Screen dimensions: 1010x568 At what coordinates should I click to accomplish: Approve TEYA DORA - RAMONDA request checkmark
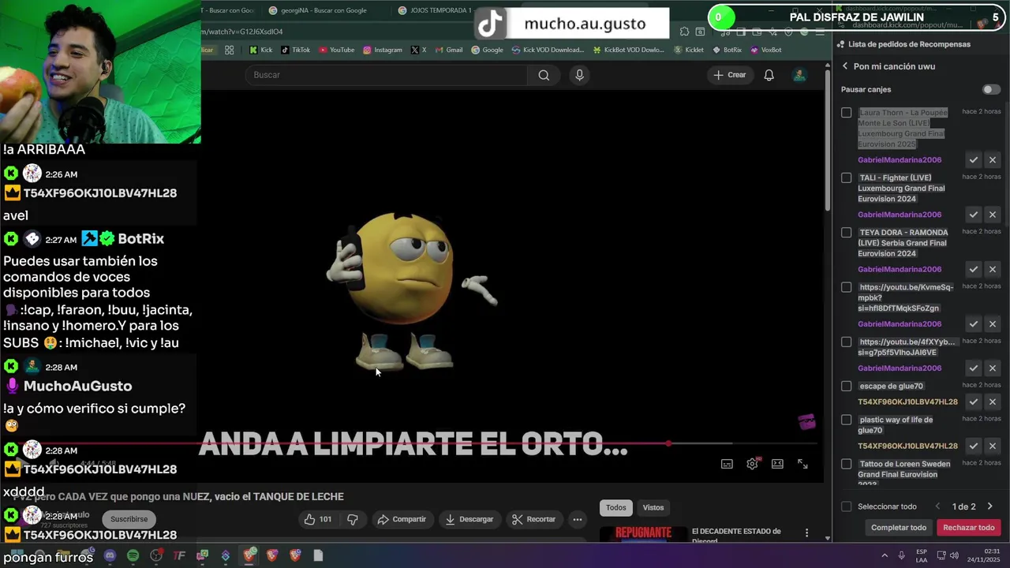click(974, 269)
